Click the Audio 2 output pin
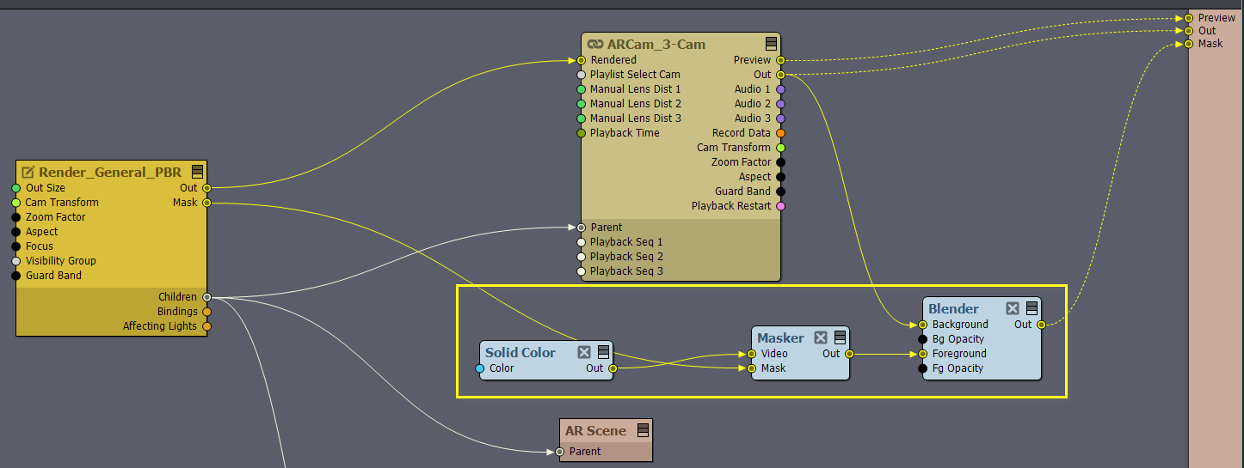This screenshot has height=468, width=1244. 780,104
